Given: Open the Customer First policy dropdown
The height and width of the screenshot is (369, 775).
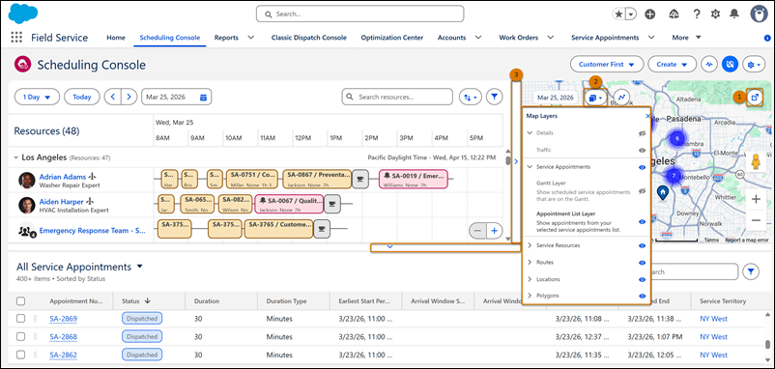Looking at the screenshot, I should pos(607,64).
